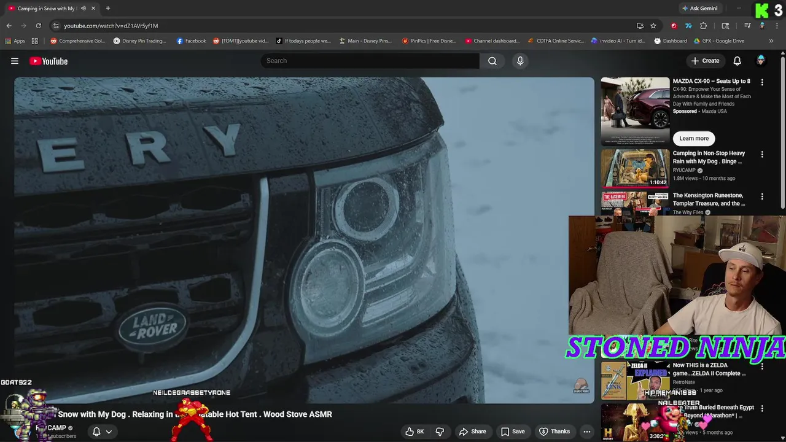786x442 pixels.
Task: Share the video
Action: click(473, 432)
